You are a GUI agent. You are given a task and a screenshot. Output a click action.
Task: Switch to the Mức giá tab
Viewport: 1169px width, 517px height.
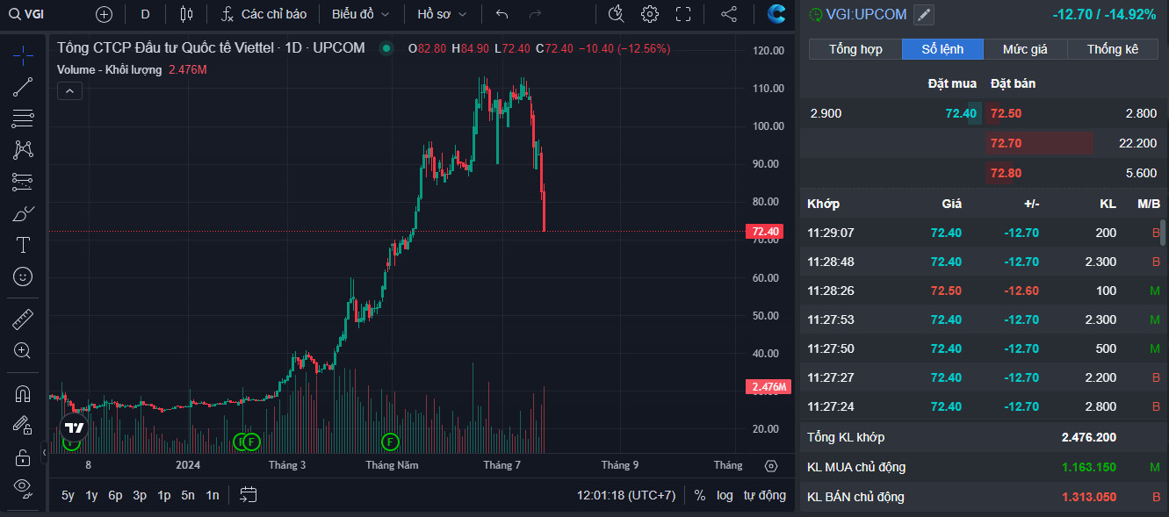tap(1025, 49)
